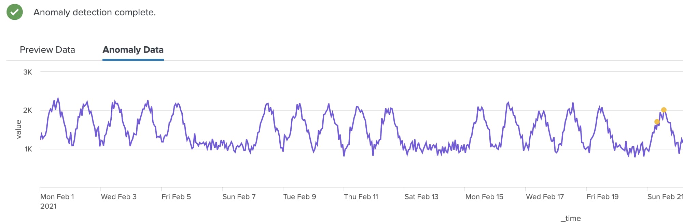Switch to the Preview Data tab
The image size is (683, 224).
(x=47, y=50)
